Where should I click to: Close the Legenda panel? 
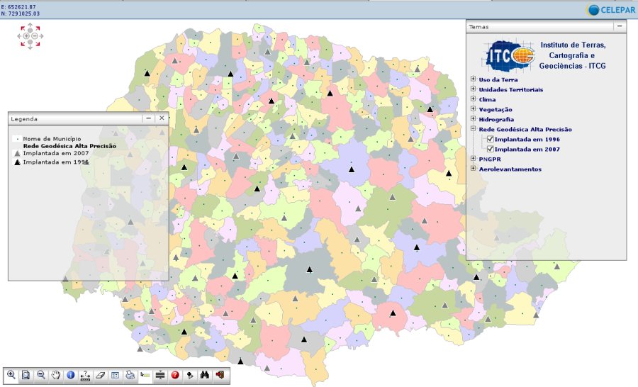click(x=162, y=118)
